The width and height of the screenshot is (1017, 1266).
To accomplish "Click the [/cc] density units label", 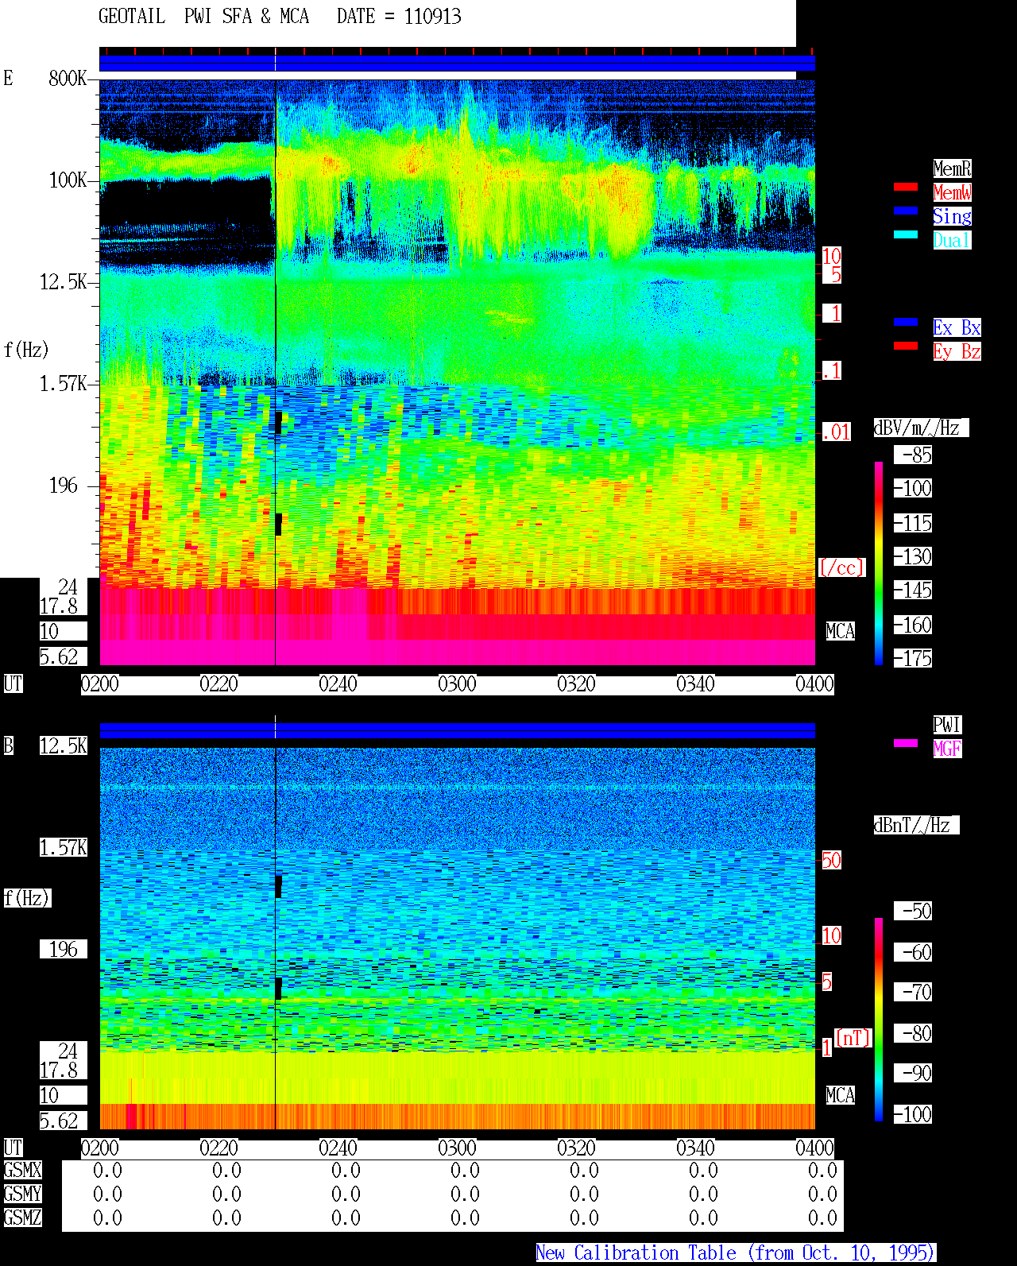I will pyautogui.click(x=841, y=567).
